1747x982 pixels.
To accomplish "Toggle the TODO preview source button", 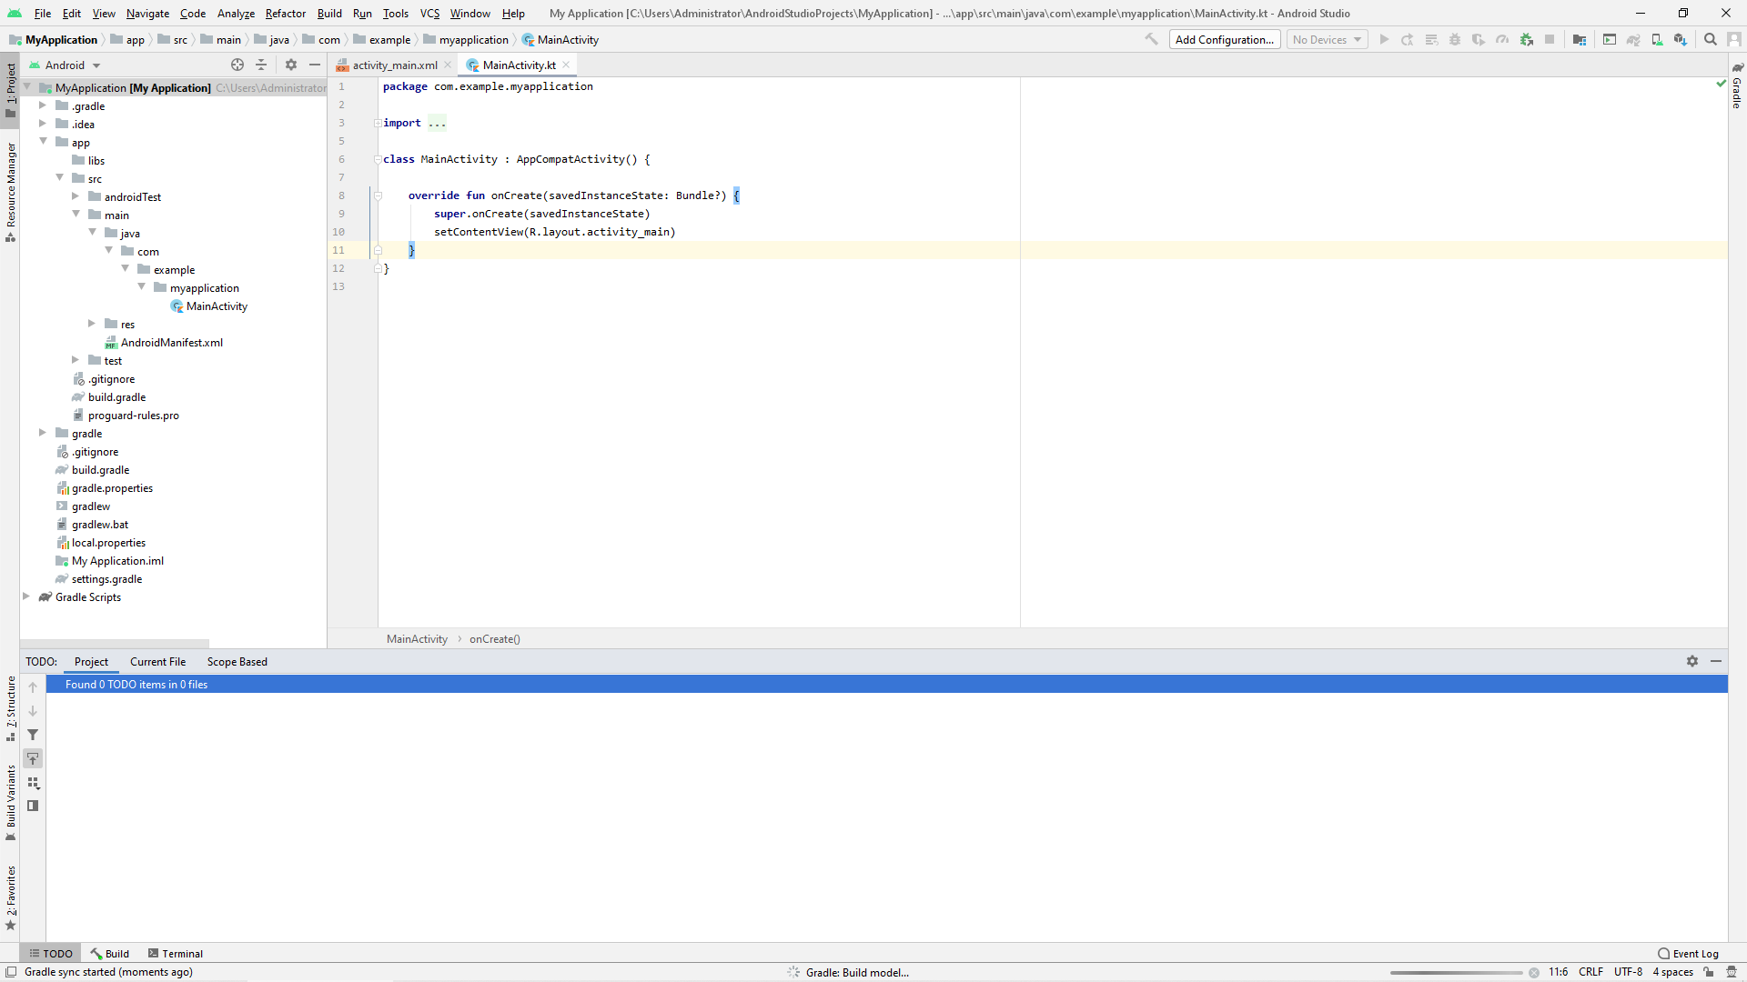I will point(33,806).
